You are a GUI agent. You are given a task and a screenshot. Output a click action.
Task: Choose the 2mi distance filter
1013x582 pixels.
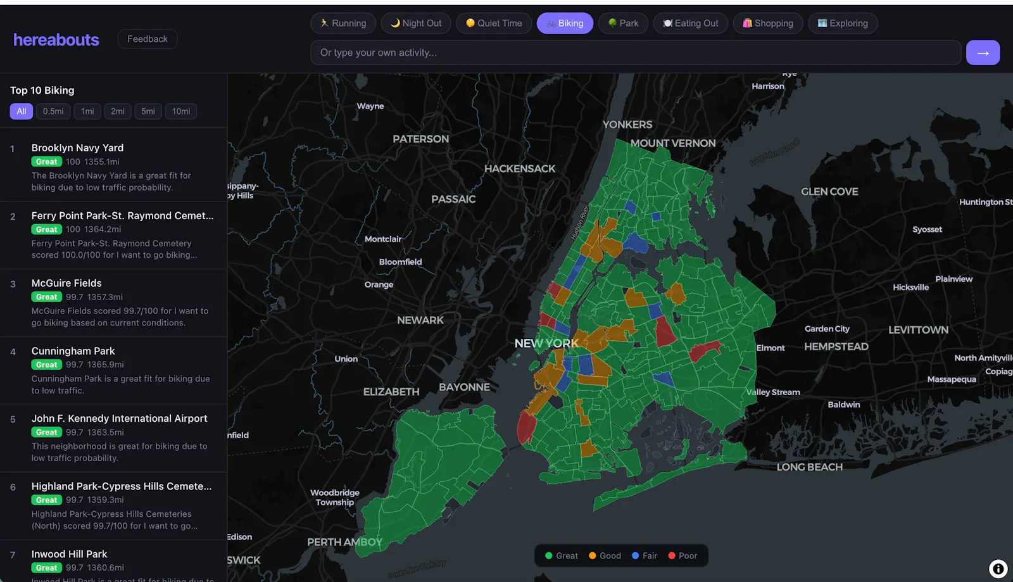[x=118, y=111]
